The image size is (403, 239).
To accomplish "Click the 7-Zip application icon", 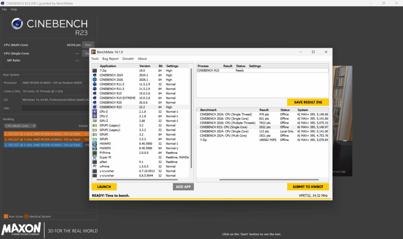I will click(x=94, y=70).
